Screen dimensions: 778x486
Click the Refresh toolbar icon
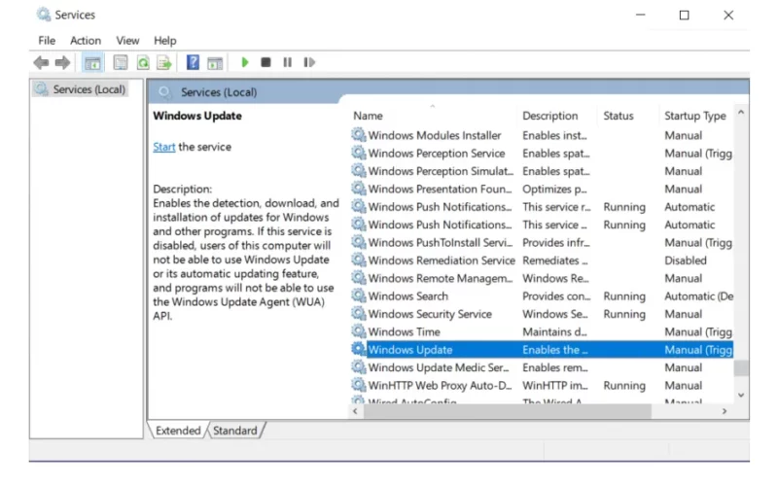click(143, 62)
